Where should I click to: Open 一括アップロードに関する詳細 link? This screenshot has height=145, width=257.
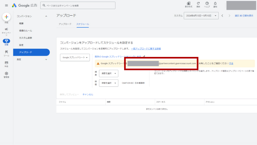coord(146,49)
